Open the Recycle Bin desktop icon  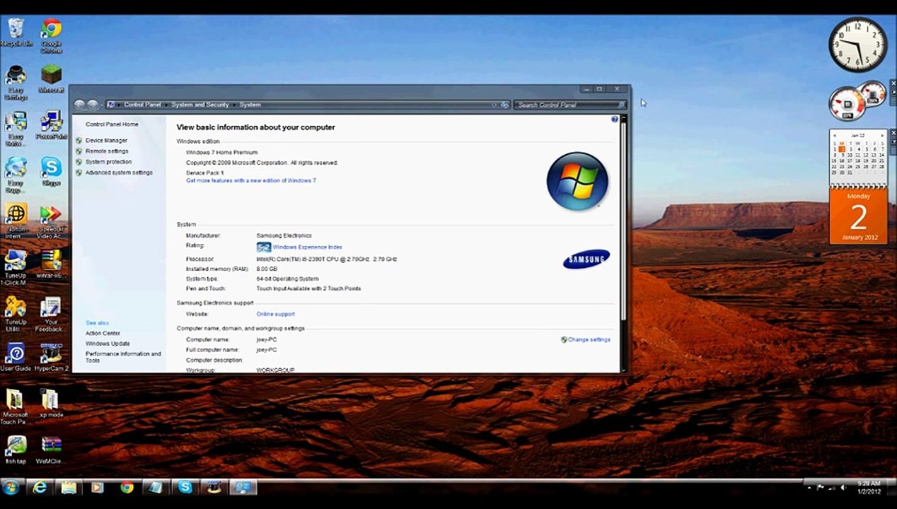[x=16, y=33]
